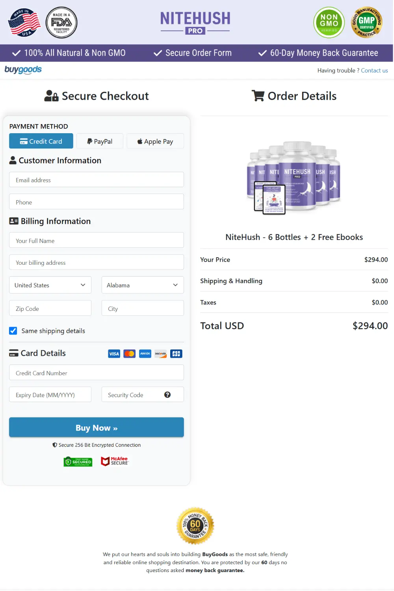Enable the Same shipping details checkbox
394x591 pixels.
(x=13, y=331)
